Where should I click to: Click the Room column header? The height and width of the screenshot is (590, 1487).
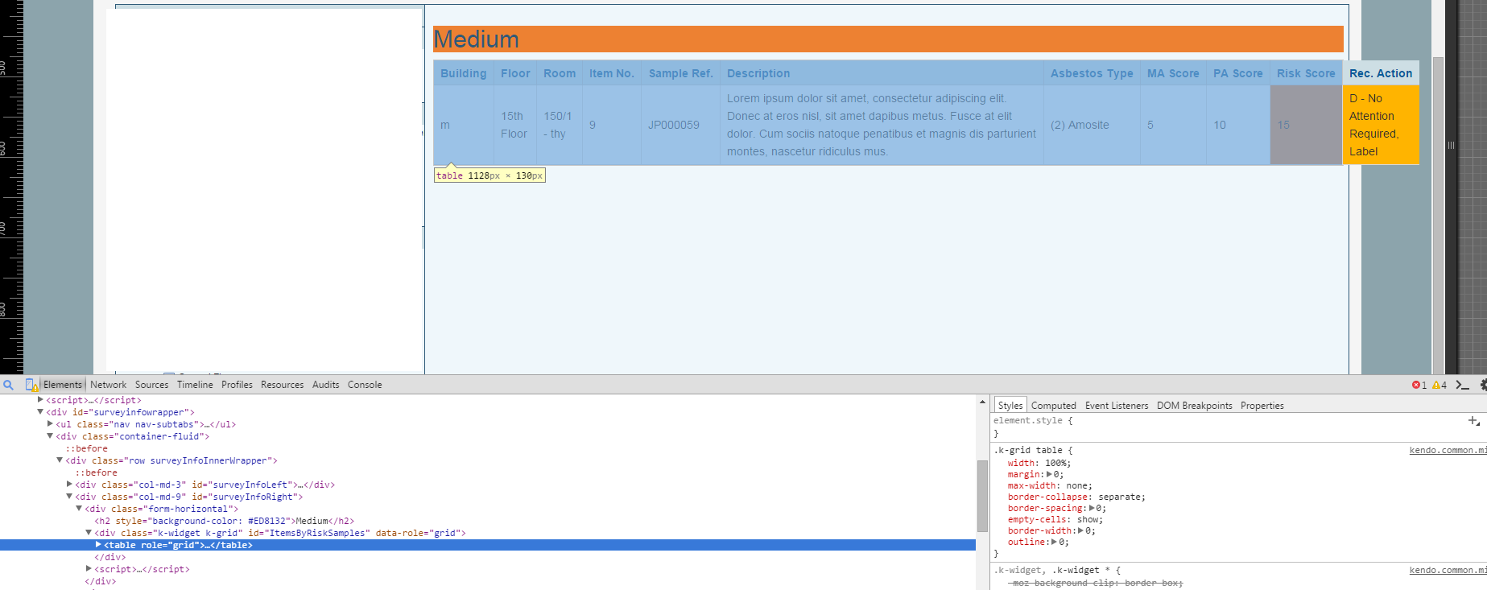coord(560,73)
